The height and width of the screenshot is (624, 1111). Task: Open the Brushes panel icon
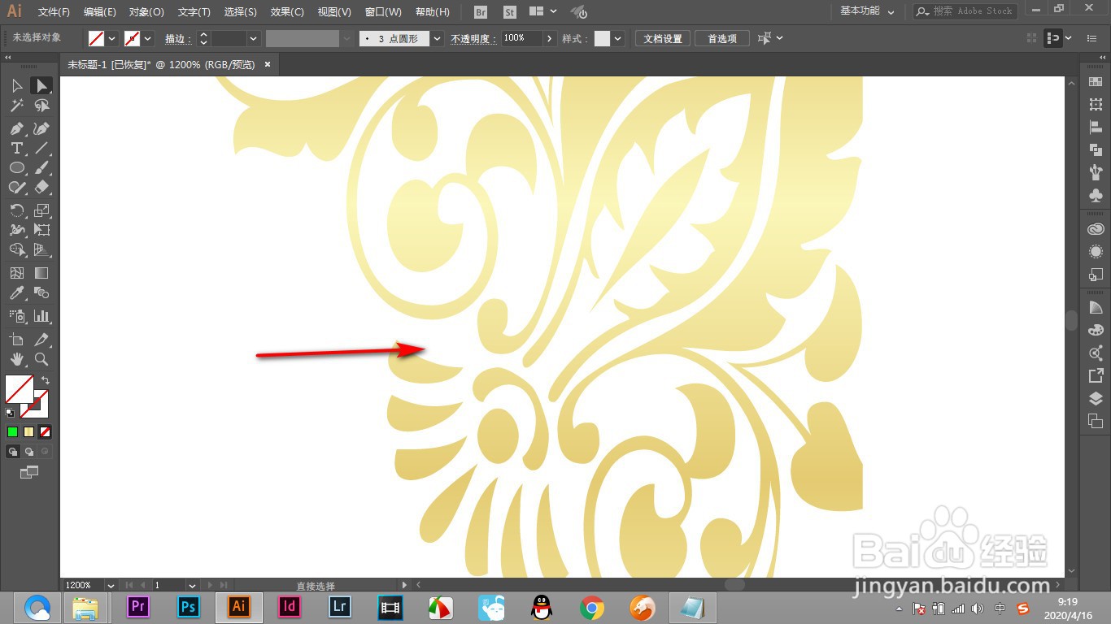pyautogui.click(x=1096, y=172)
